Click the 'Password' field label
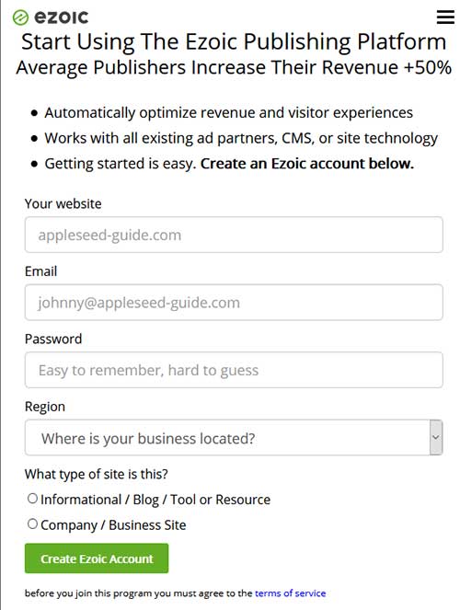The height and width of the screenshot is (610, 460). [53, 339]
